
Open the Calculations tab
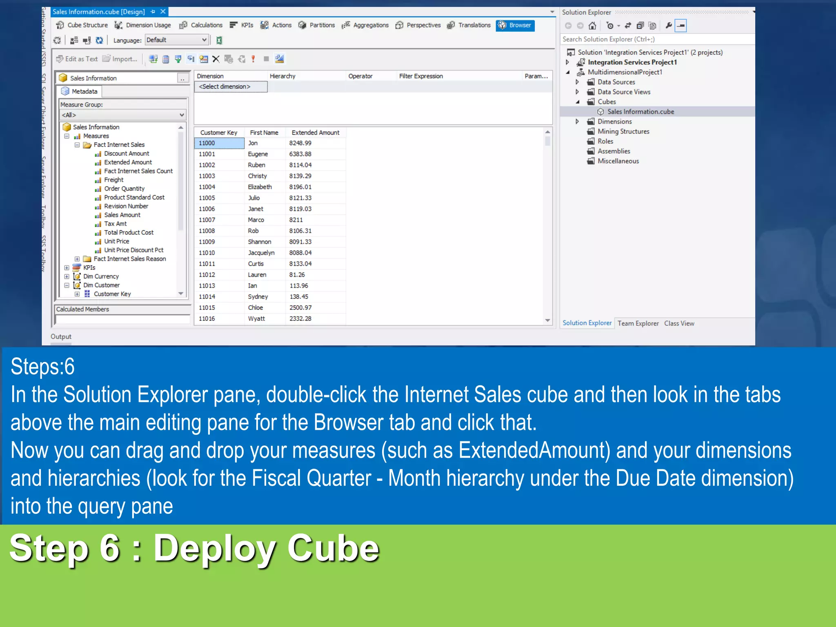tap(201, 25)
